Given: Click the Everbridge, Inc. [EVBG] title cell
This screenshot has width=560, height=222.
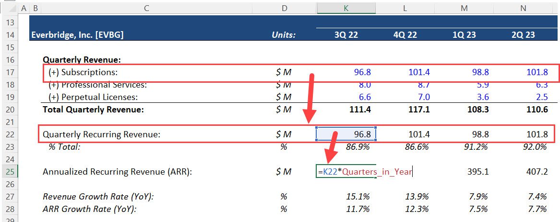Looking at the screenshot, I should [x=78, y=35].
